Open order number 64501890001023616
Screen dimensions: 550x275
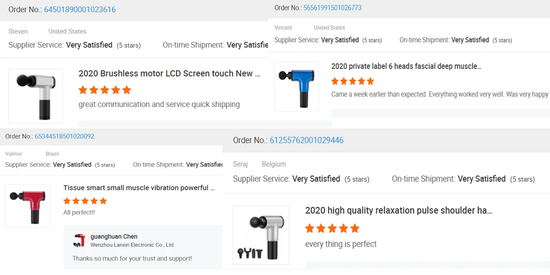click(80, 10)
